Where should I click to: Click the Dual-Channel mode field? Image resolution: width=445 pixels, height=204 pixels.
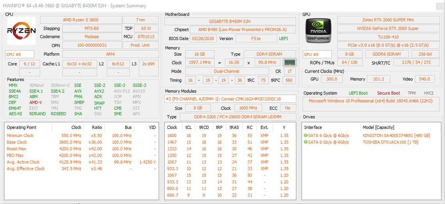(x=227, y=72)
